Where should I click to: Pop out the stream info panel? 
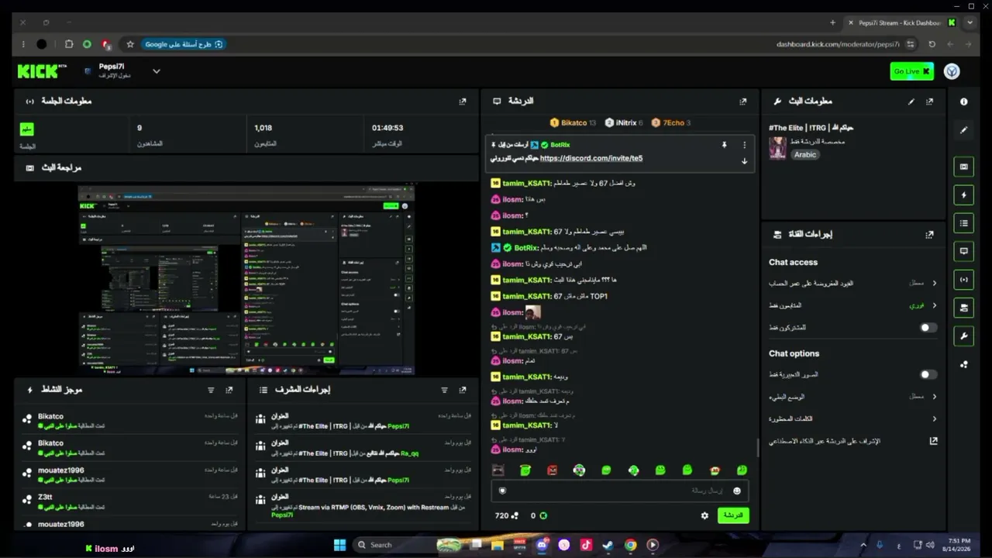tap(929, 102)
